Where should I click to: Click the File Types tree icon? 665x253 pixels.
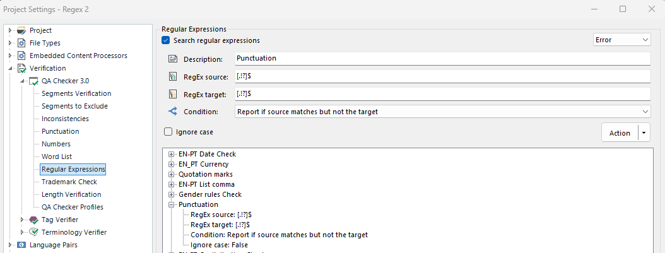[22, 43]
